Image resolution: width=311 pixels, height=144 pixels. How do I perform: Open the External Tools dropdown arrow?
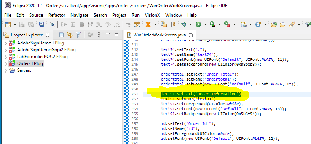234,25
